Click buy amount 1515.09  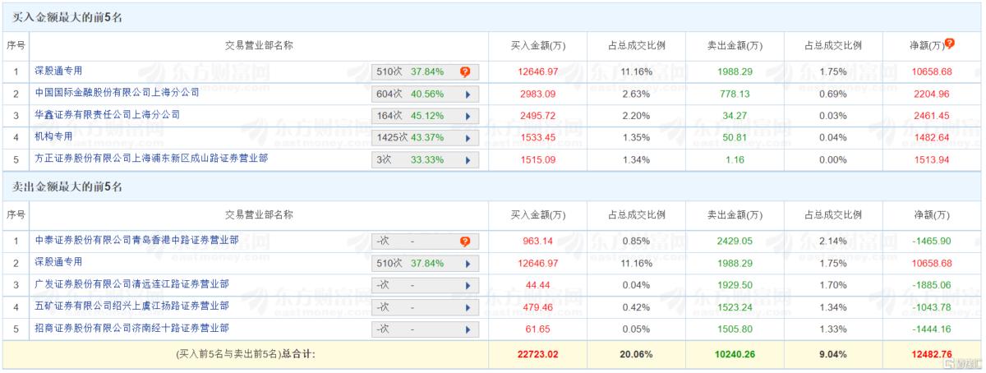pyautogui.click(x=540, y=159)
